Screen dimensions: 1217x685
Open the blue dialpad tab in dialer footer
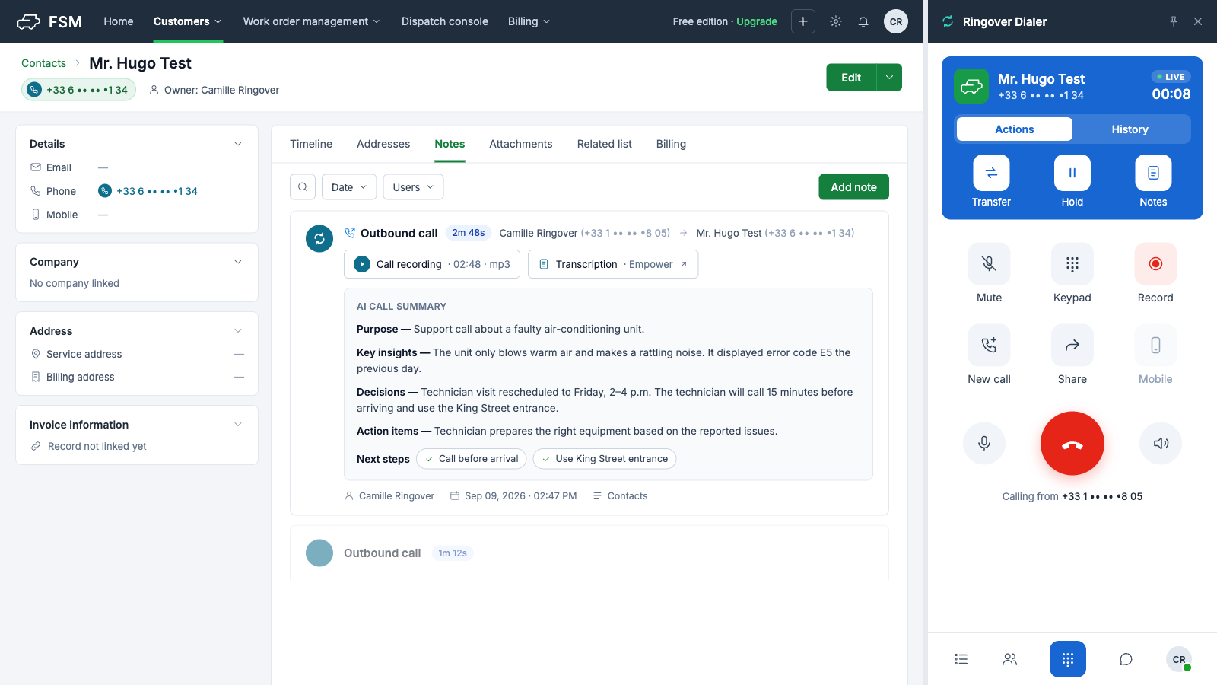tap(1068, 659)
